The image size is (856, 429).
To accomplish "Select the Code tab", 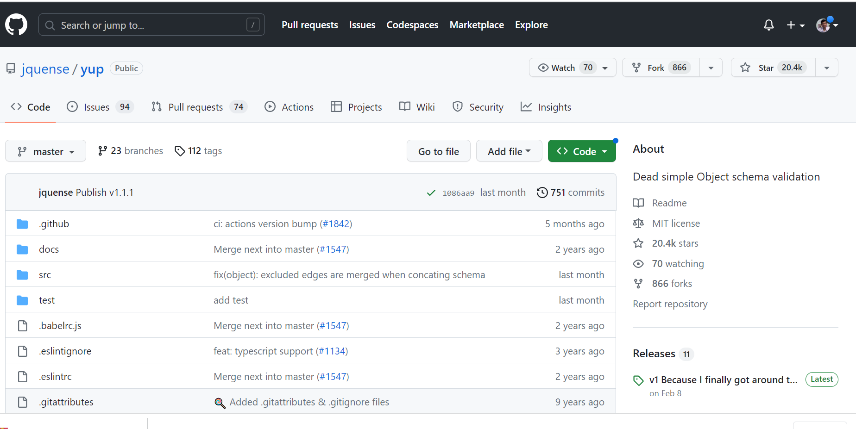I will pos(31,107).
